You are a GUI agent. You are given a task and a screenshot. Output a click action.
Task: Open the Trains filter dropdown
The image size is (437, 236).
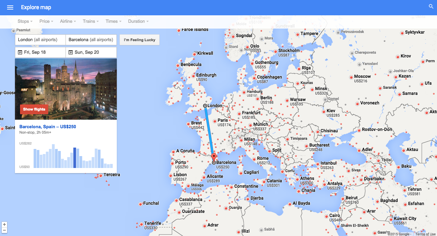click(x=91, y=21)
